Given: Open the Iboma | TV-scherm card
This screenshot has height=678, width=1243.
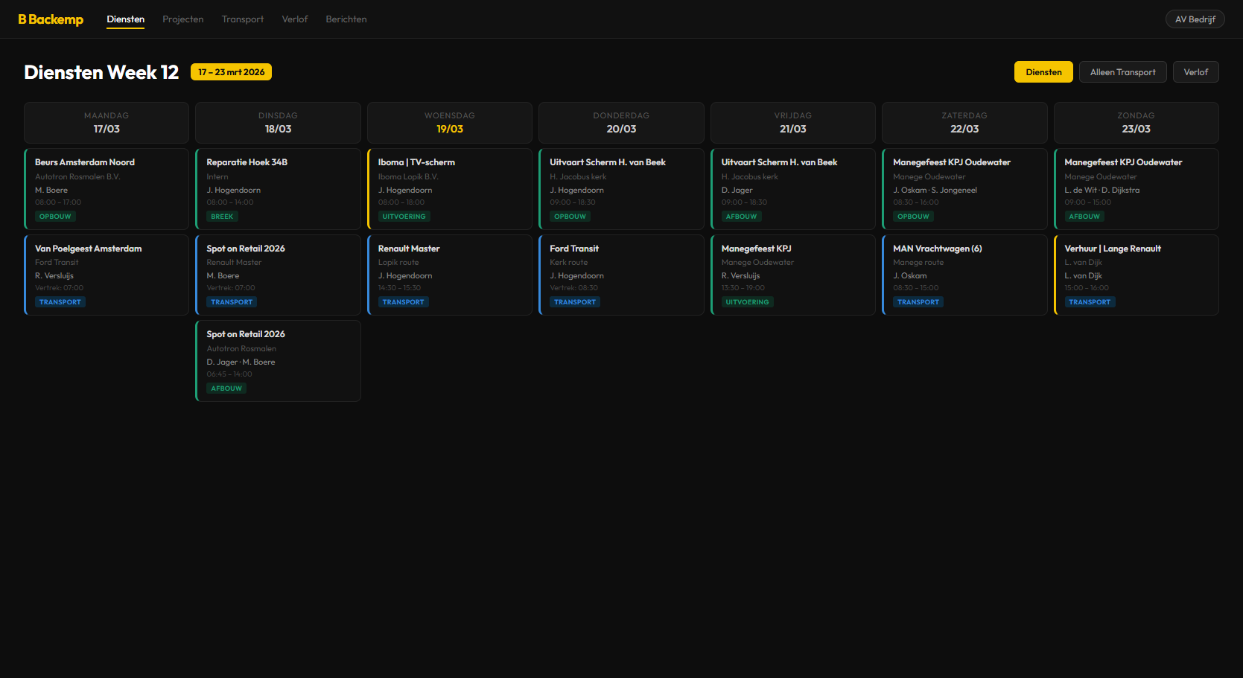Looking at the screenshot, I should point(450,189).
